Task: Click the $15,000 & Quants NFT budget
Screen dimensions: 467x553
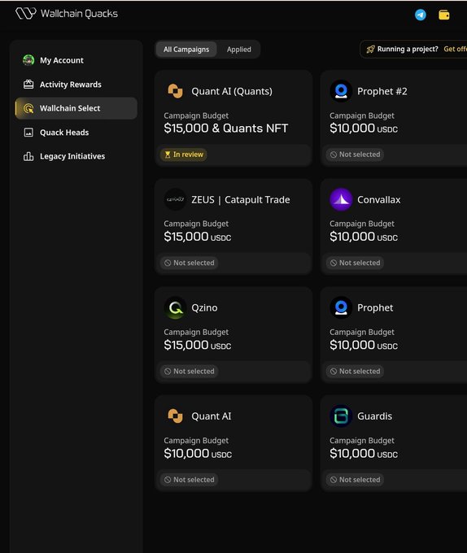Action: point(225,128)
